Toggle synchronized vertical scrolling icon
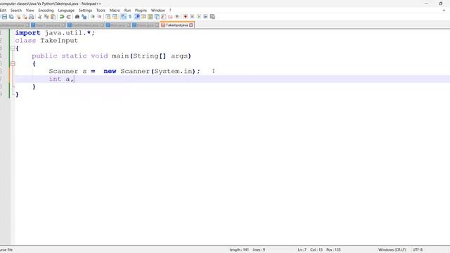450x253 pixels. tap(108, 17)
